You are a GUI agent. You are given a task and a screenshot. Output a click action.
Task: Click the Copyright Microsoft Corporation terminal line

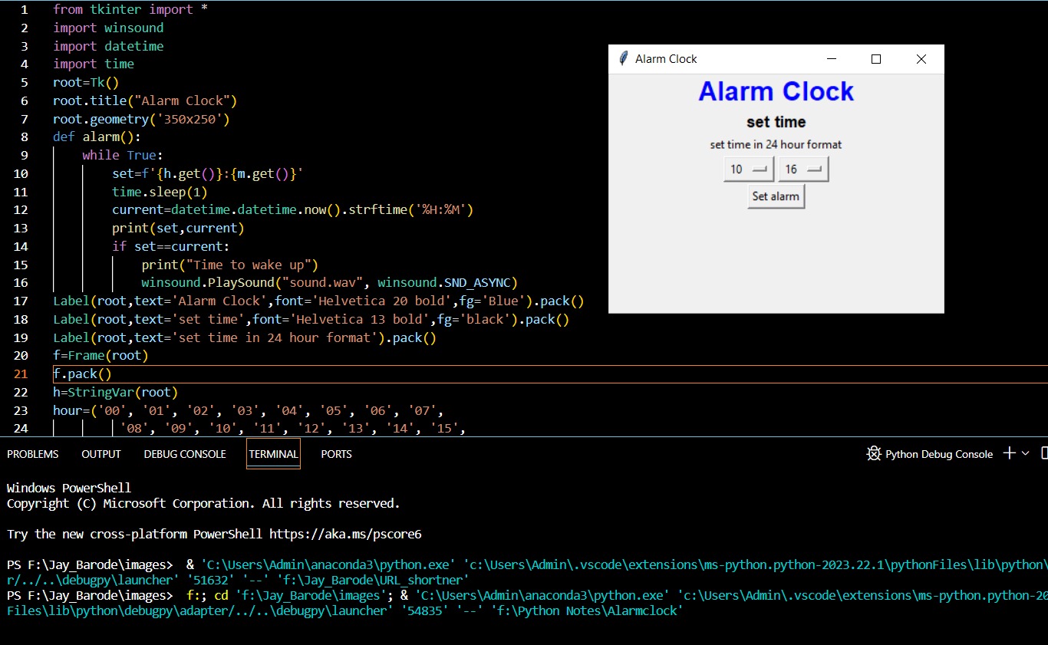203,503
